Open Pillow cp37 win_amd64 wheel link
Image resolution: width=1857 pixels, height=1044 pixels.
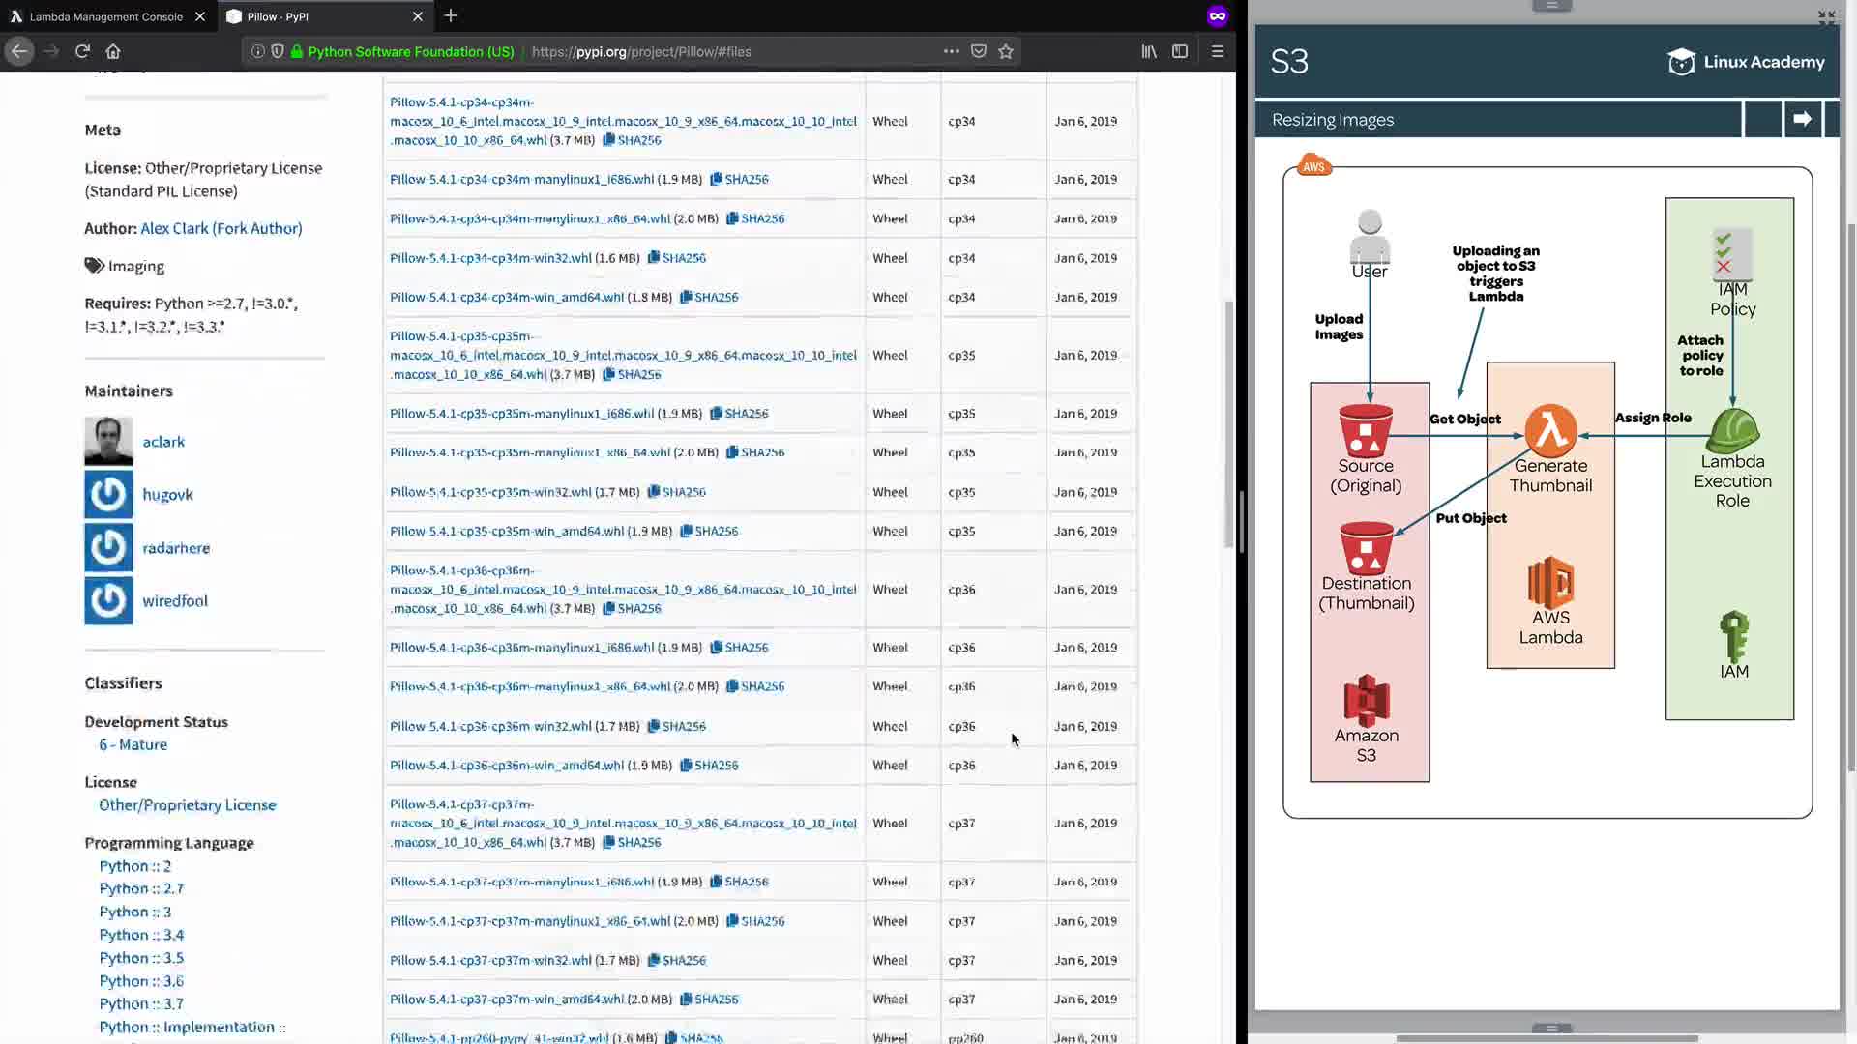coord(506,1000)
